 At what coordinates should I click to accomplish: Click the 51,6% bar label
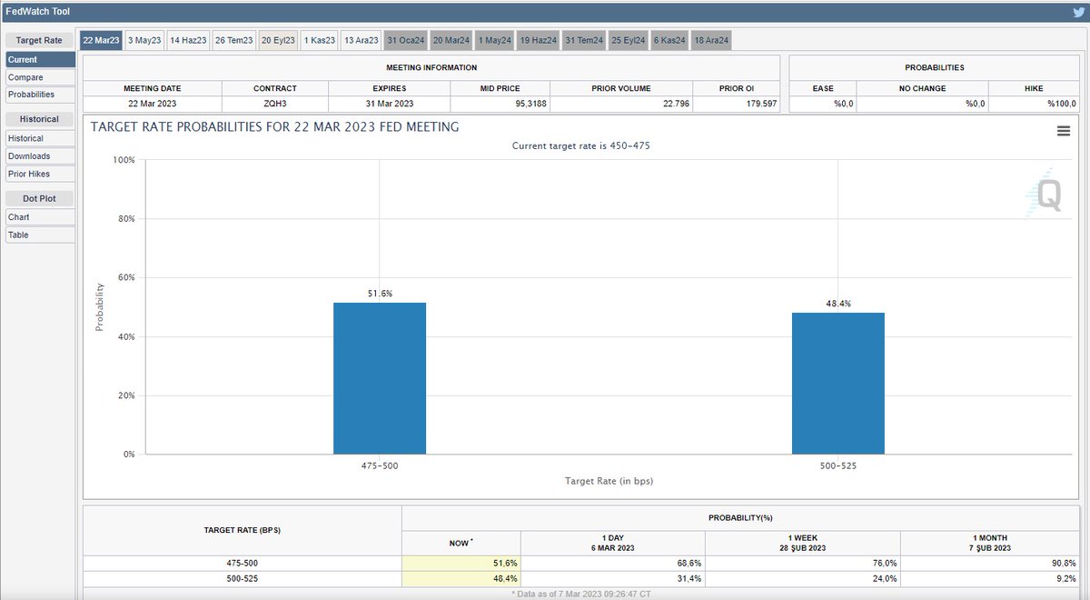click(x=380, y=294)
